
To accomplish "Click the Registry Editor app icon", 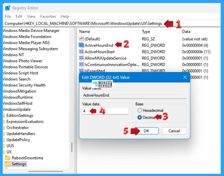I will (x=7, y=8).
